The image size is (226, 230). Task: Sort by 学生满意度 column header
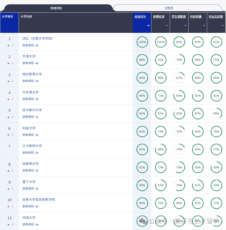[x=179, y=17]
